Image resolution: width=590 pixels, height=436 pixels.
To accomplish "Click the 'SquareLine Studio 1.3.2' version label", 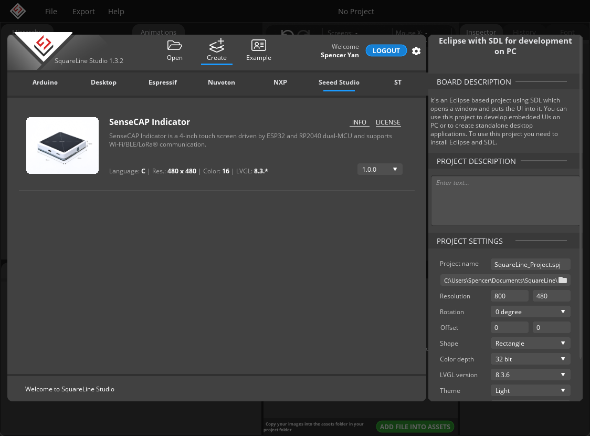I will point(89,60).
